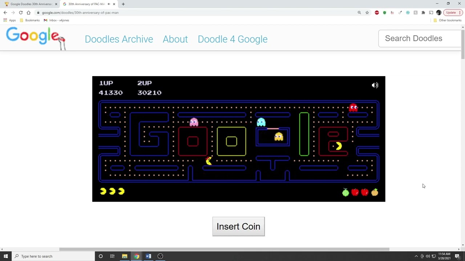Open Microsoft Word from the taskbar
Screen dimensions: 465x261
[x=148, y=256]
